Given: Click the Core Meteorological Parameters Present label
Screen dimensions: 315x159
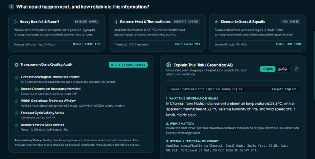Looking at the screenshot, I should [x=50, y=77].
